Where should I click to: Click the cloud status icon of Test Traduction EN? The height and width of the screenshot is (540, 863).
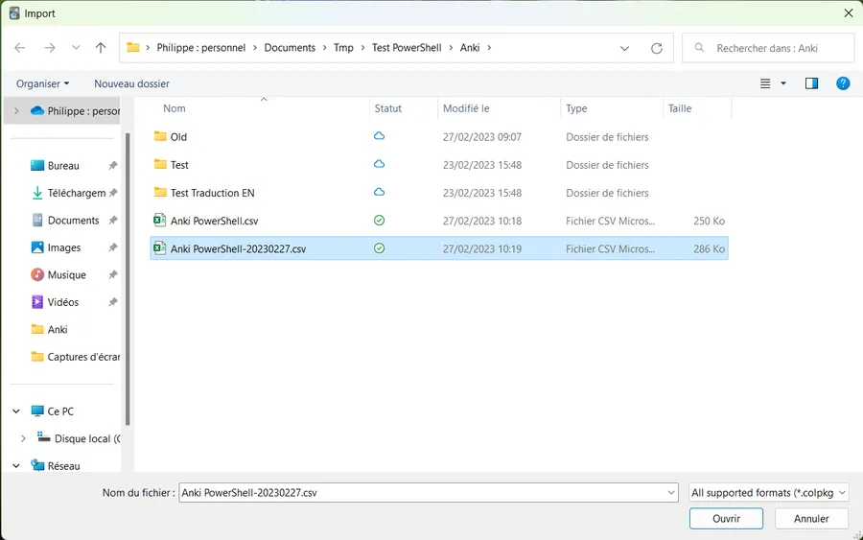pyautogui.click(x=379, y=192)
